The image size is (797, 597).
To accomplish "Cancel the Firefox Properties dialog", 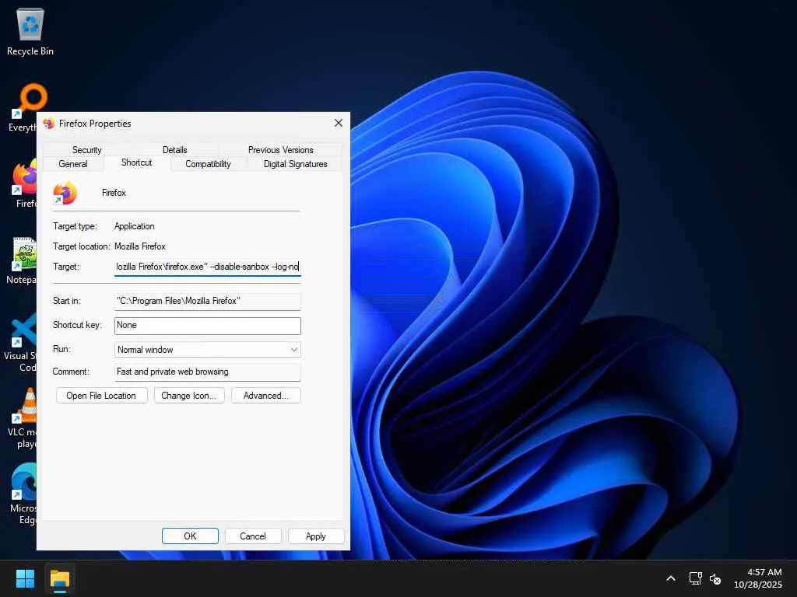I will pos(253,536).
